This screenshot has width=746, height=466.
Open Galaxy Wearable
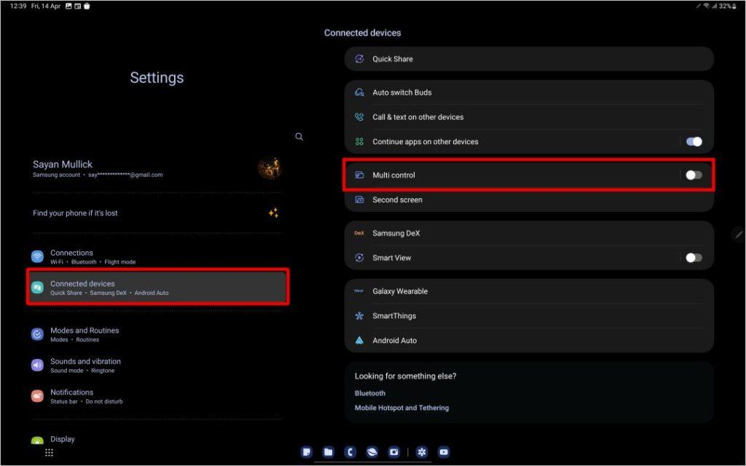coord(529,291)
